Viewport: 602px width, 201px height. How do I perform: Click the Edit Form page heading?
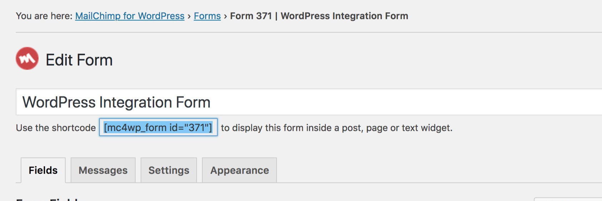79,60
